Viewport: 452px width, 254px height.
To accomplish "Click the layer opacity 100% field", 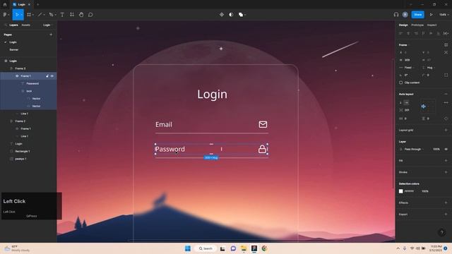I will pyautogui.click(x=436, y=149).
